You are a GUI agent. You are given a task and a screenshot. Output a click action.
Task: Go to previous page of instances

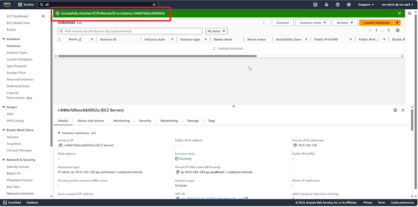(x=370, y=30)
